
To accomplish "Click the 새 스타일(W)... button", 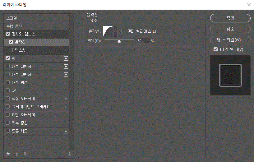I will (230, 40).
